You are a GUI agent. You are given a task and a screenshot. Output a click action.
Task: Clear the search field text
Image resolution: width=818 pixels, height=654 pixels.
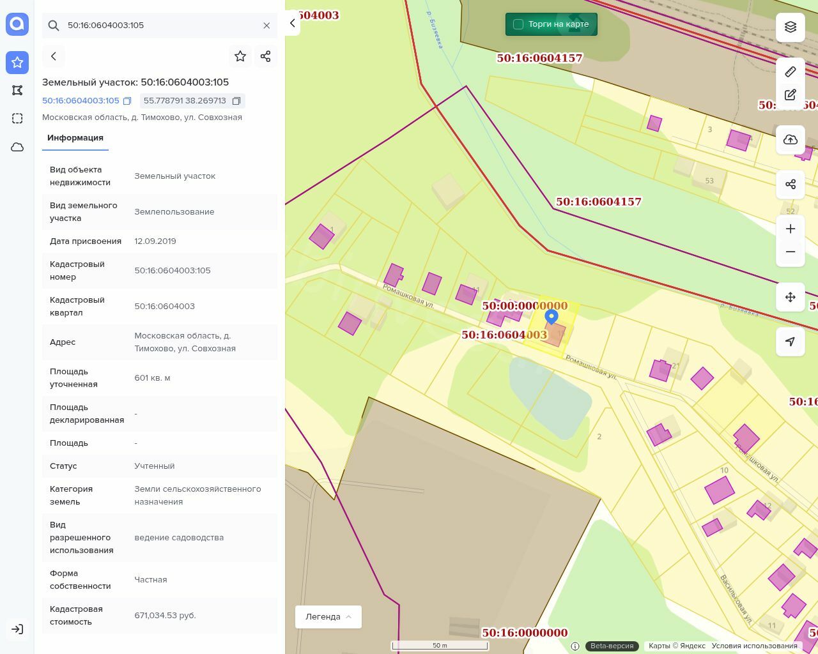[x=266, y=26]
